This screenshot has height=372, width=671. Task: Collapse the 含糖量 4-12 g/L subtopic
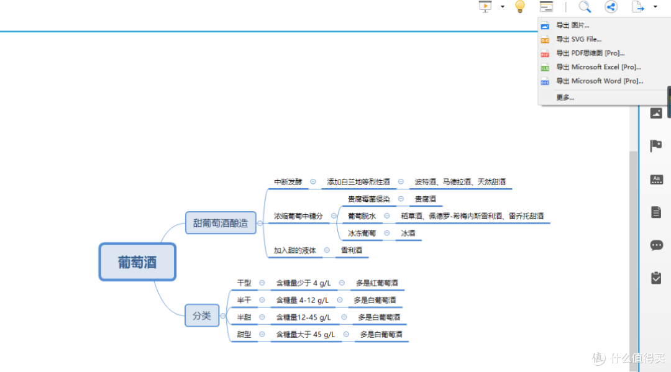(340, 300)
